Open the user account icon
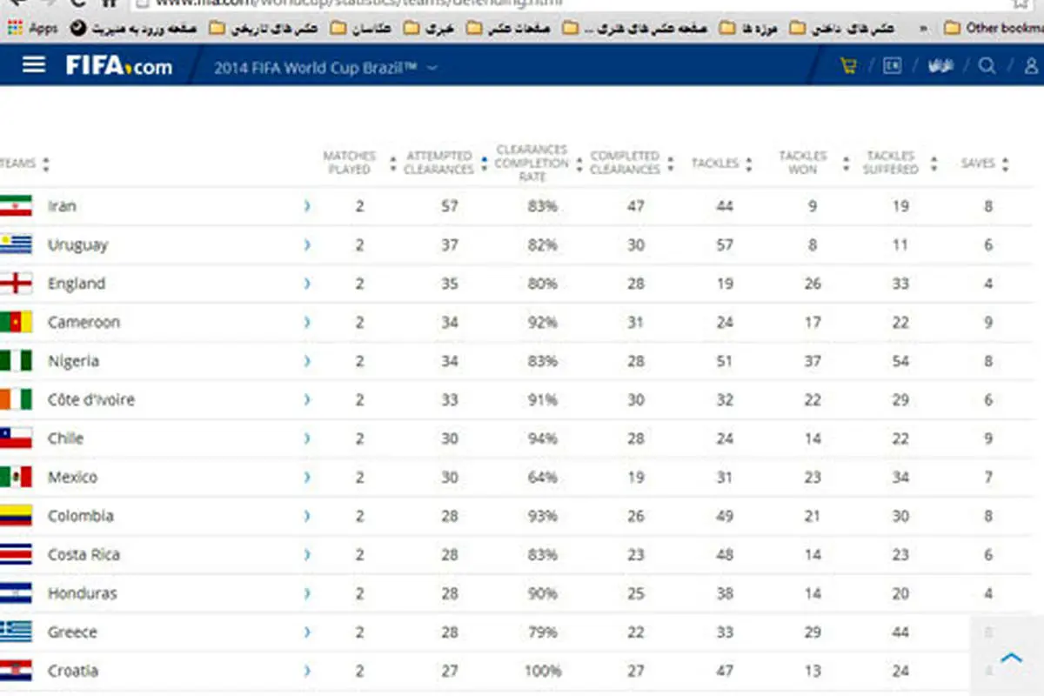Screen dimensions: 1044x696 pyautogui.click(x=1032, y=66)
